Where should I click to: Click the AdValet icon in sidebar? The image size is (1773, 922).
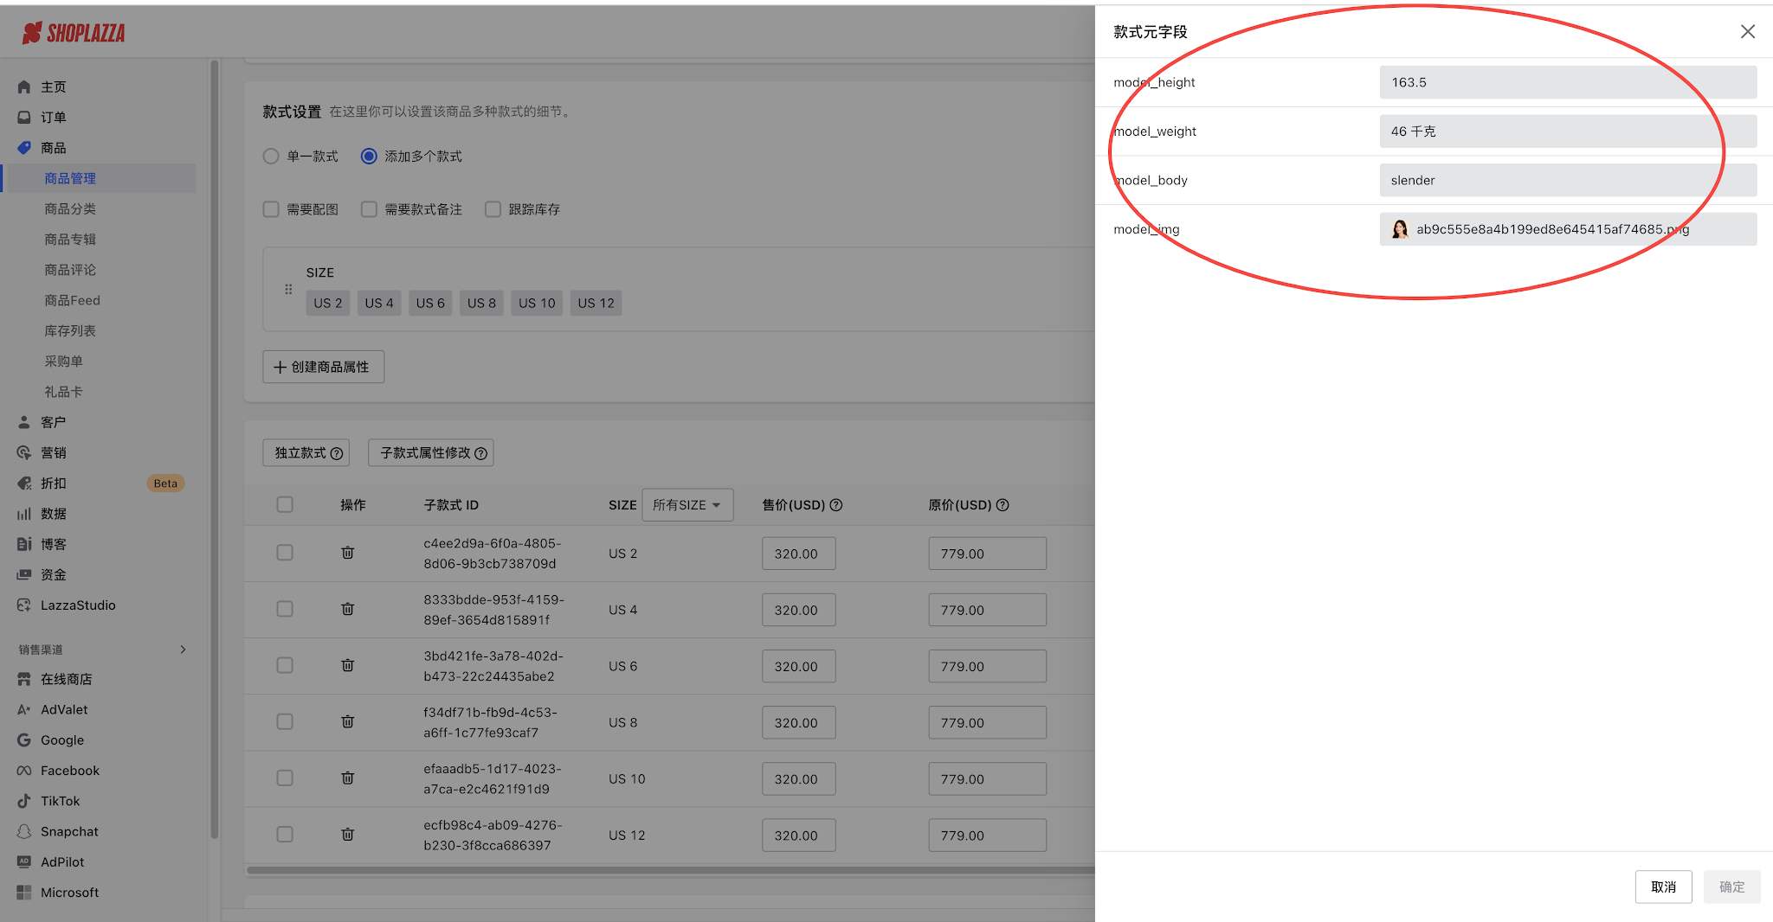(x=24, y=709)
